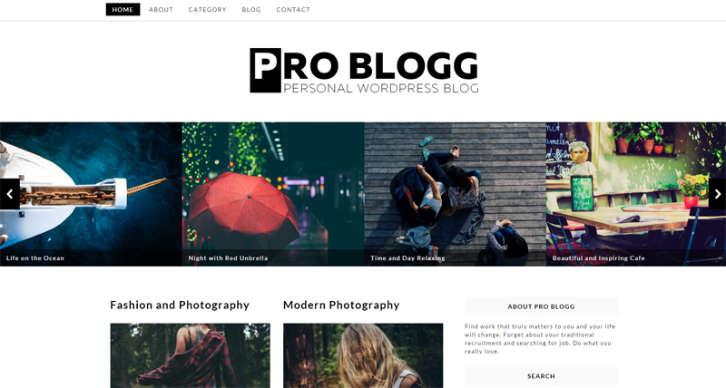The height and width of the screenshot is (388, 726).
Task: Open the Fashion and Photography post image
Action: pos(191,355)
